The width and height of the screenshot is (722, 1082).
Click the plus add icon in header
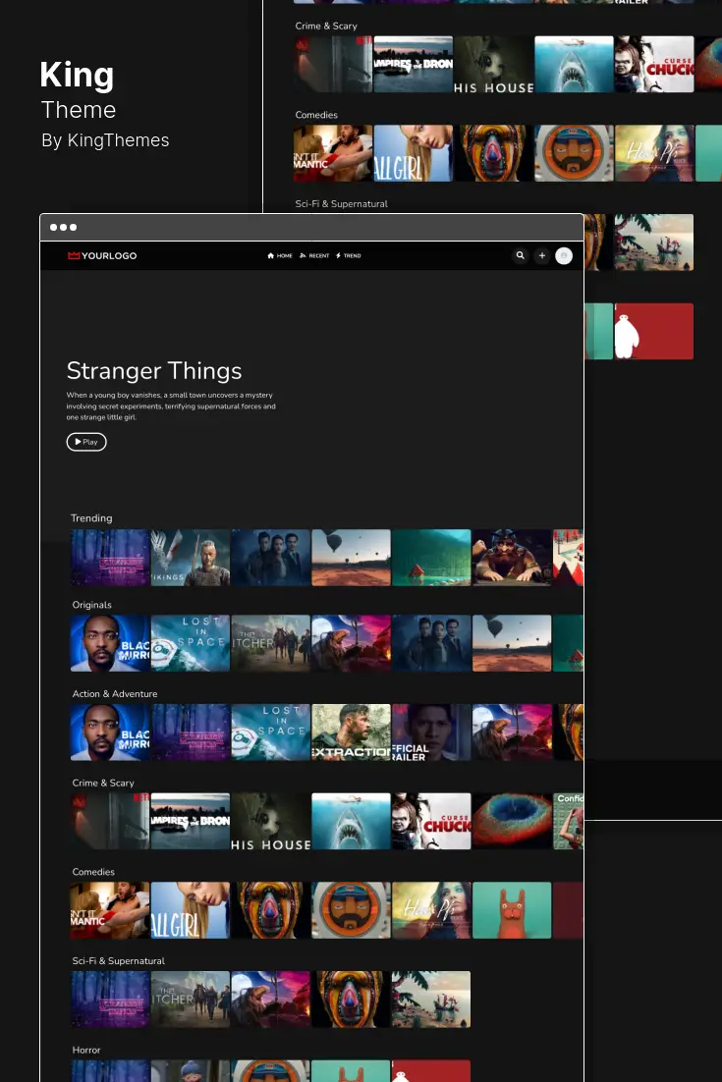click(541, 256)
